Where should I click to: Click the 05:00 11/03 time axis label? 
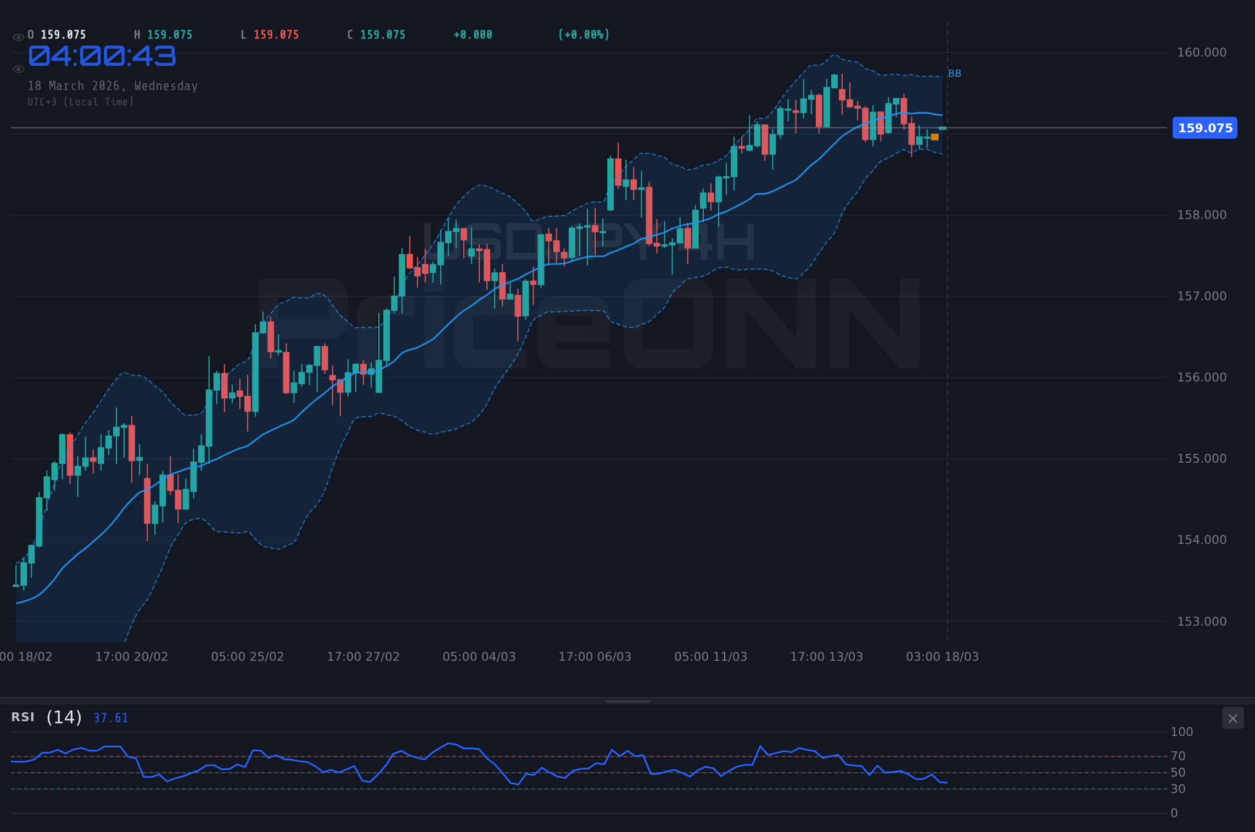[x=711, y=657]
